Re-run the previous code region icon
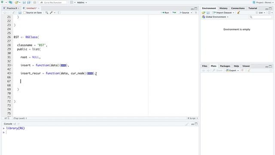 point(174,12)
